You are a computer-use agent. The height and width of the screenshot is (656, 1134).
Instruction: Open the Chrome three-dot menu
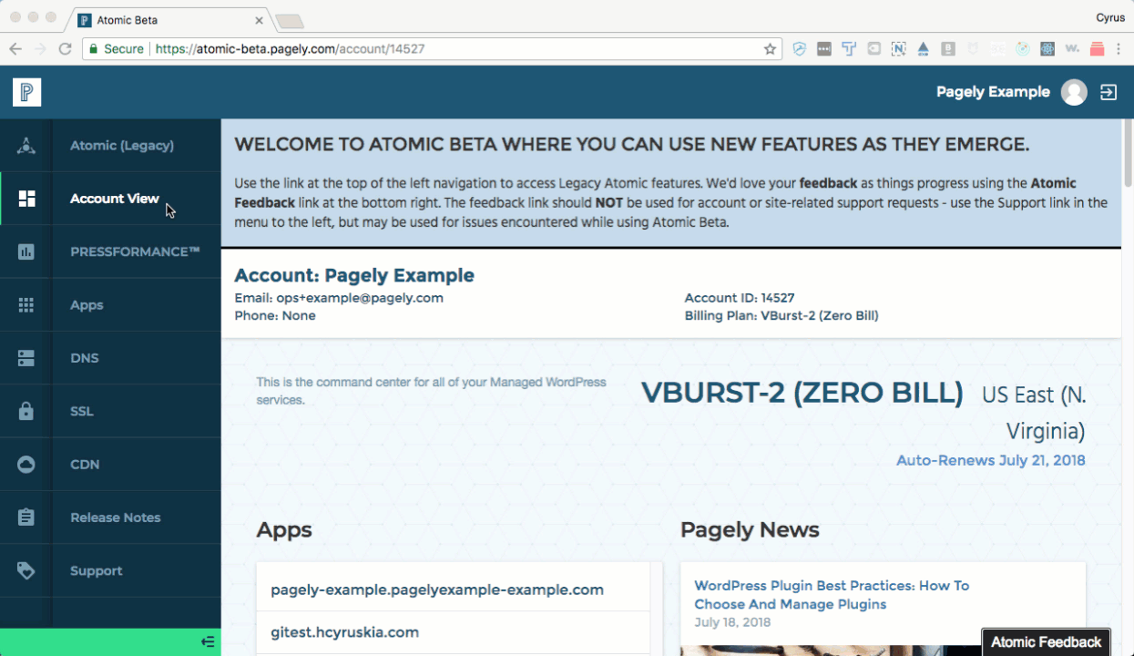(1119, 49)
